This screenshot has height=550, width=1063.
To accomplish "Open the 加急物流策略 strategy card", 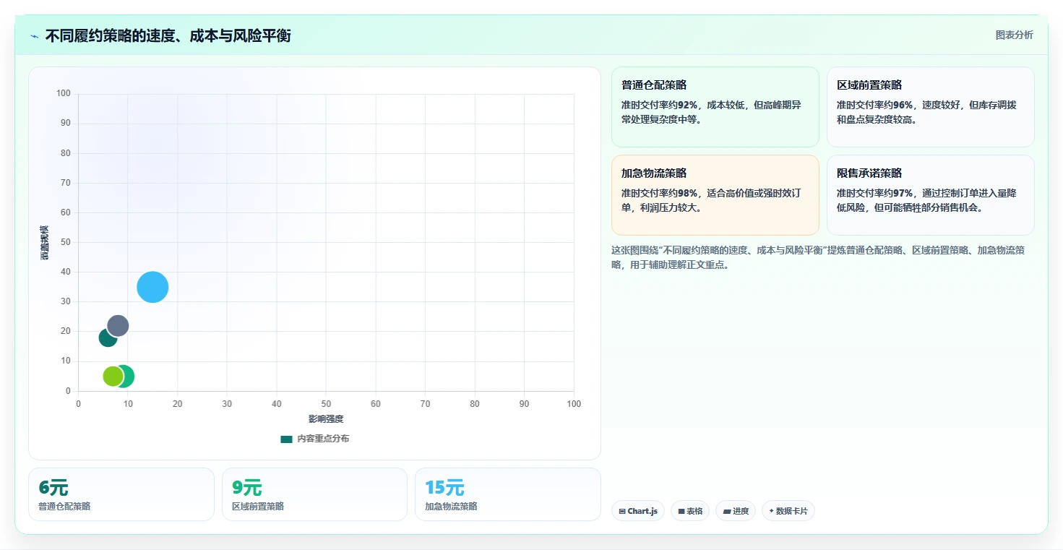I will pyautogui.click(x=715, y=195).
